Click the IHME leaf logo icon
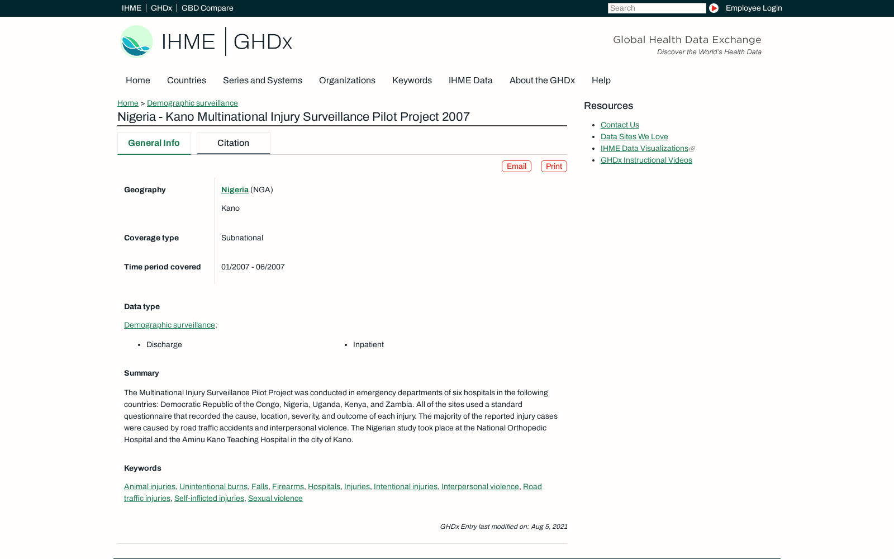Screen dimensions: 894x559 136,41
